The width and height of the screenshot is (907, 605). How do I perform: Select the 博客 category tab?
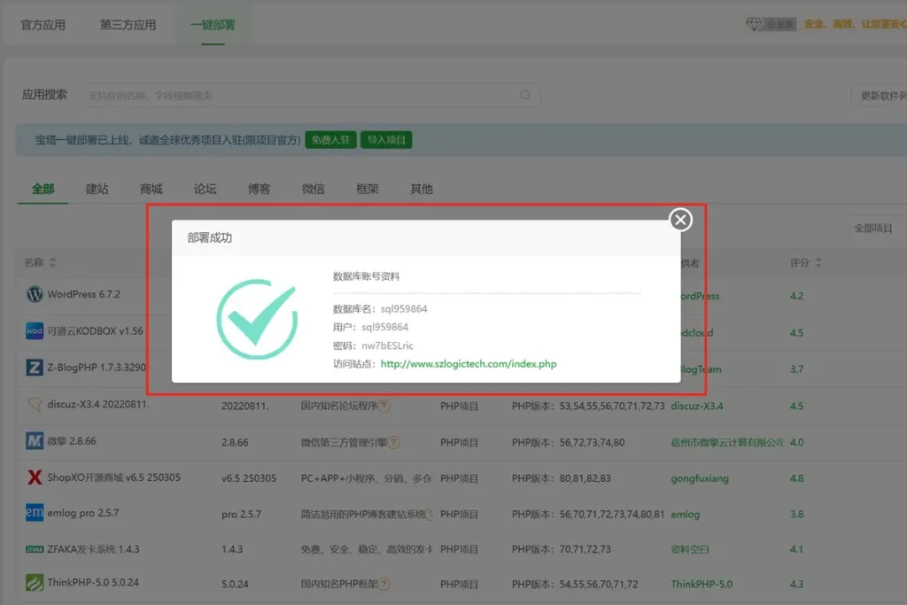(259, 189)
